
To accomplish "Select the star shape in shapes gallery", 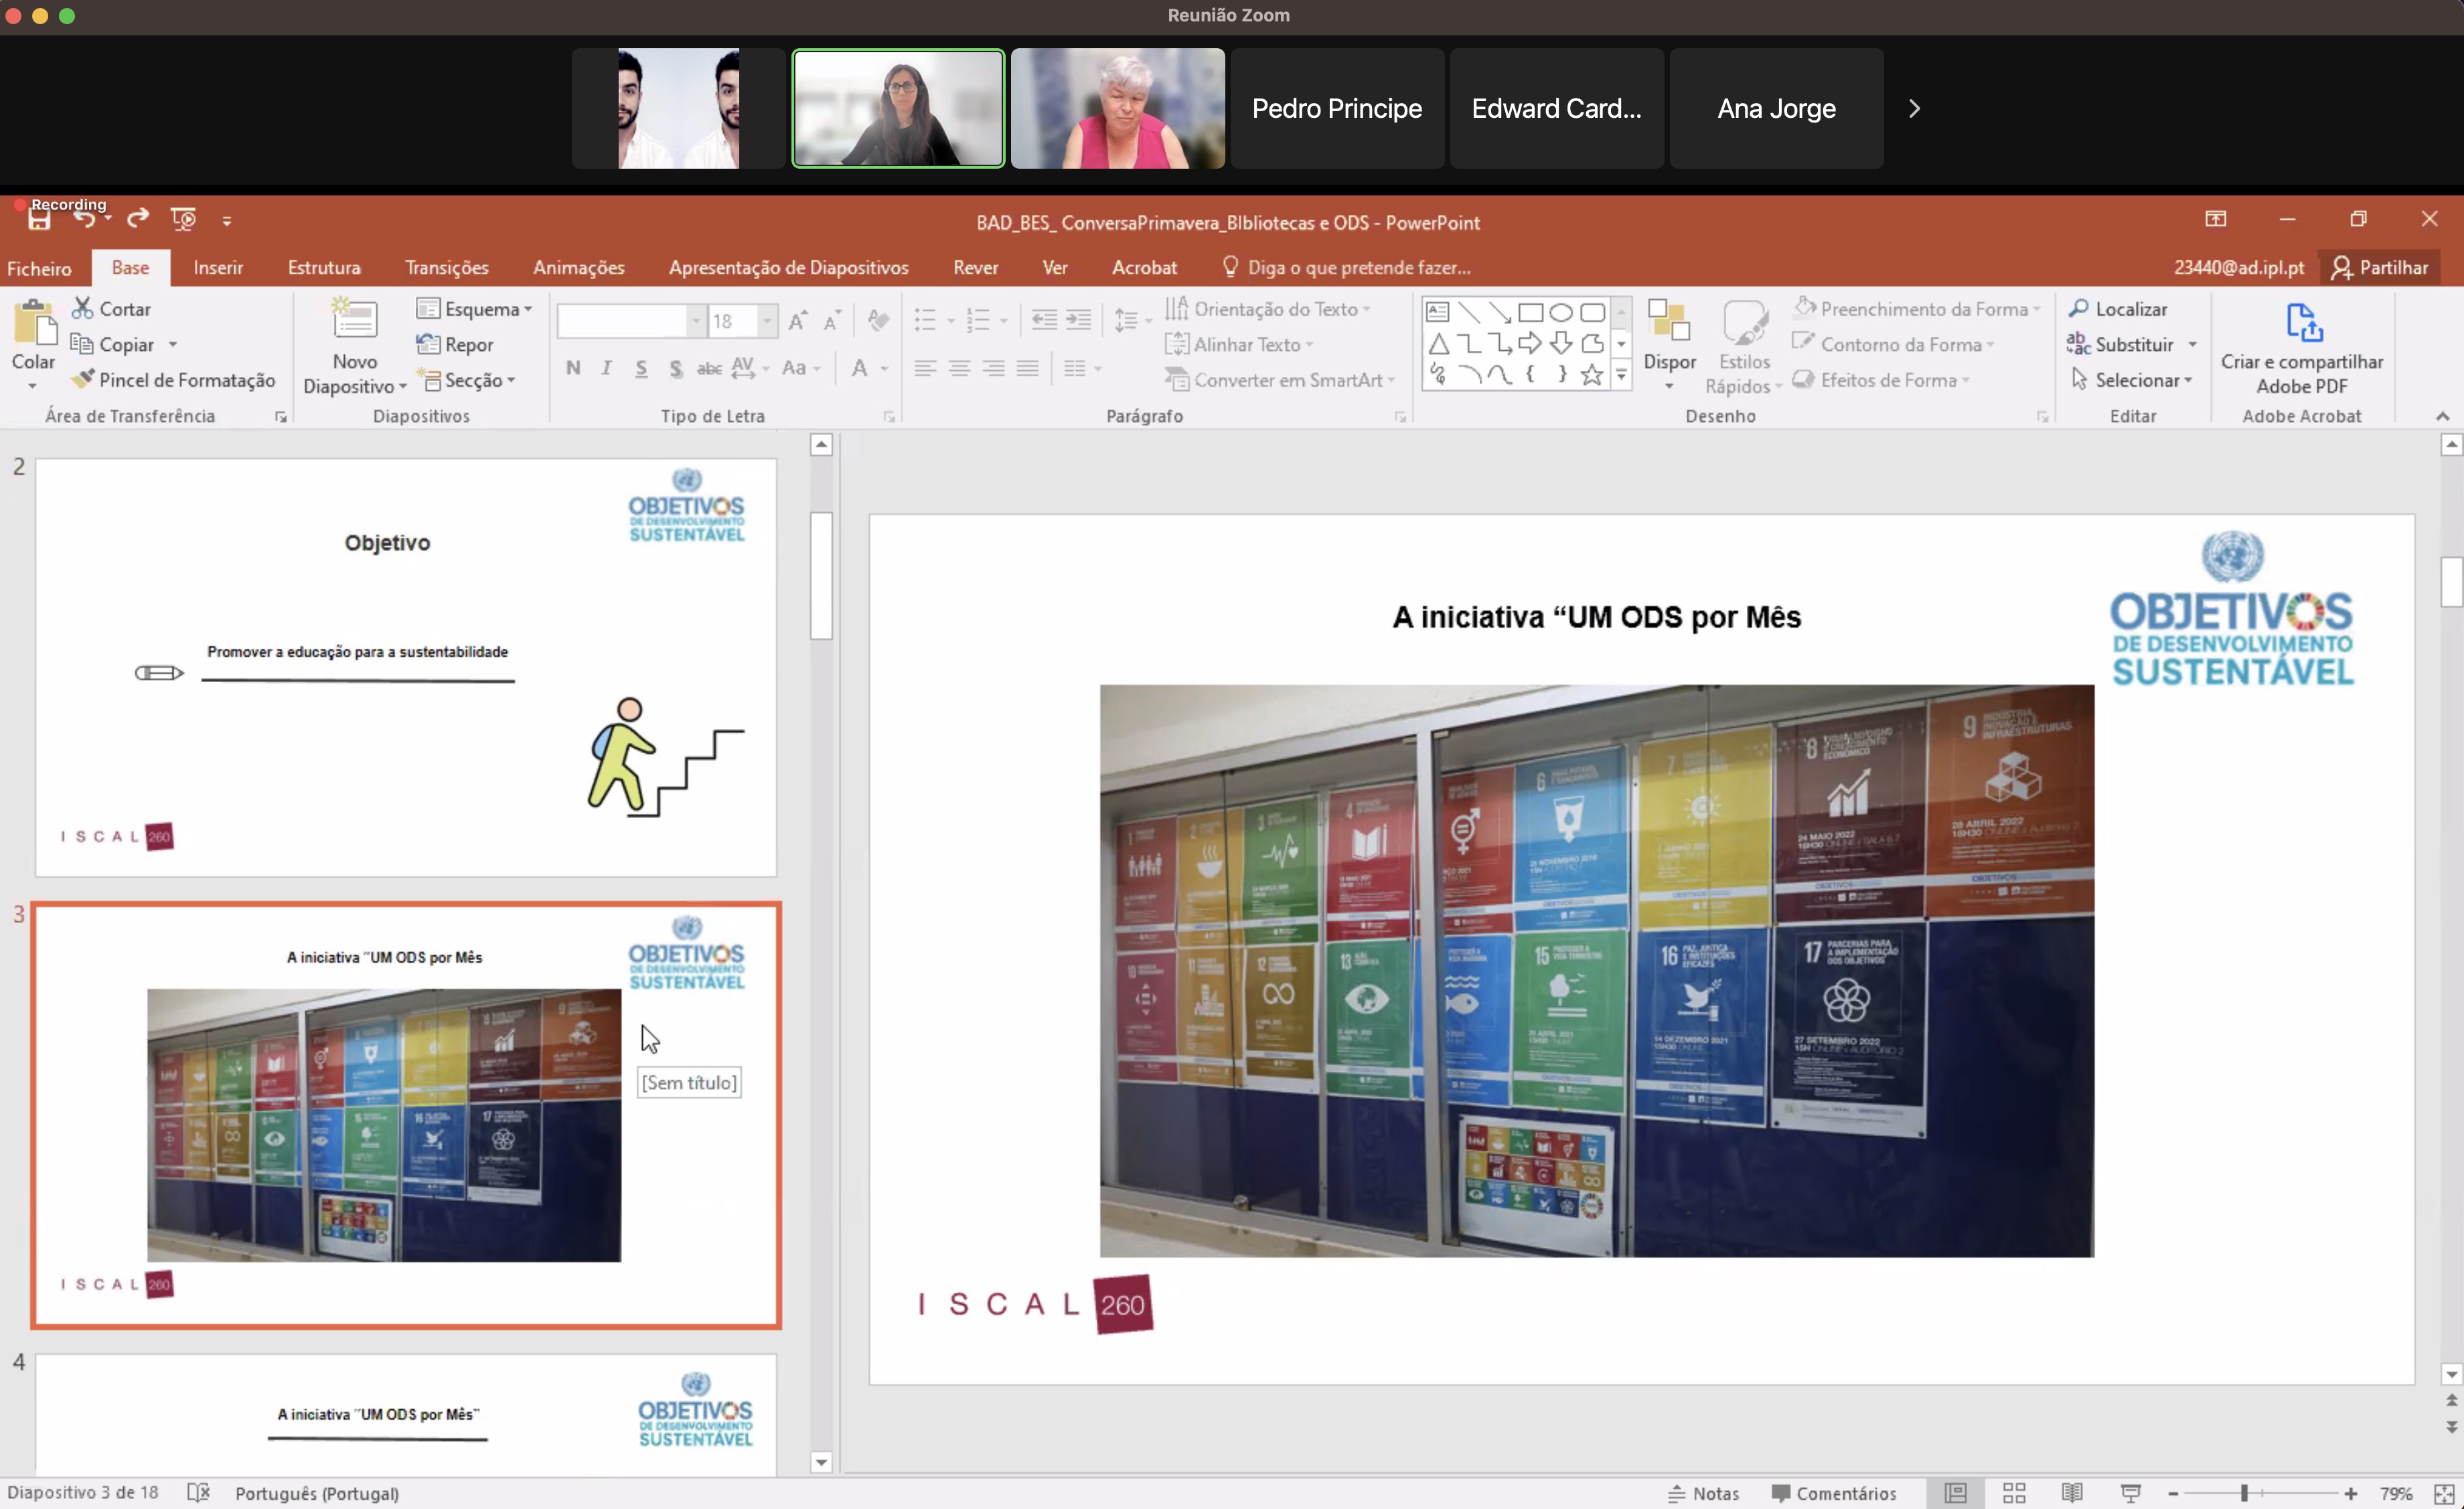I will [1592, 375].
